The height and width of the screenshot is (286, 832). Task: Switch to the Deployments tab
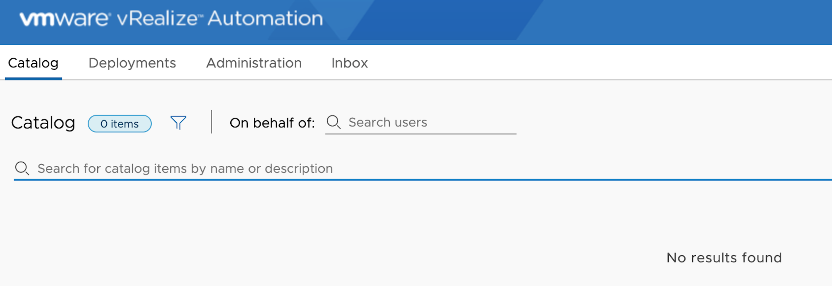click(132, 63)
